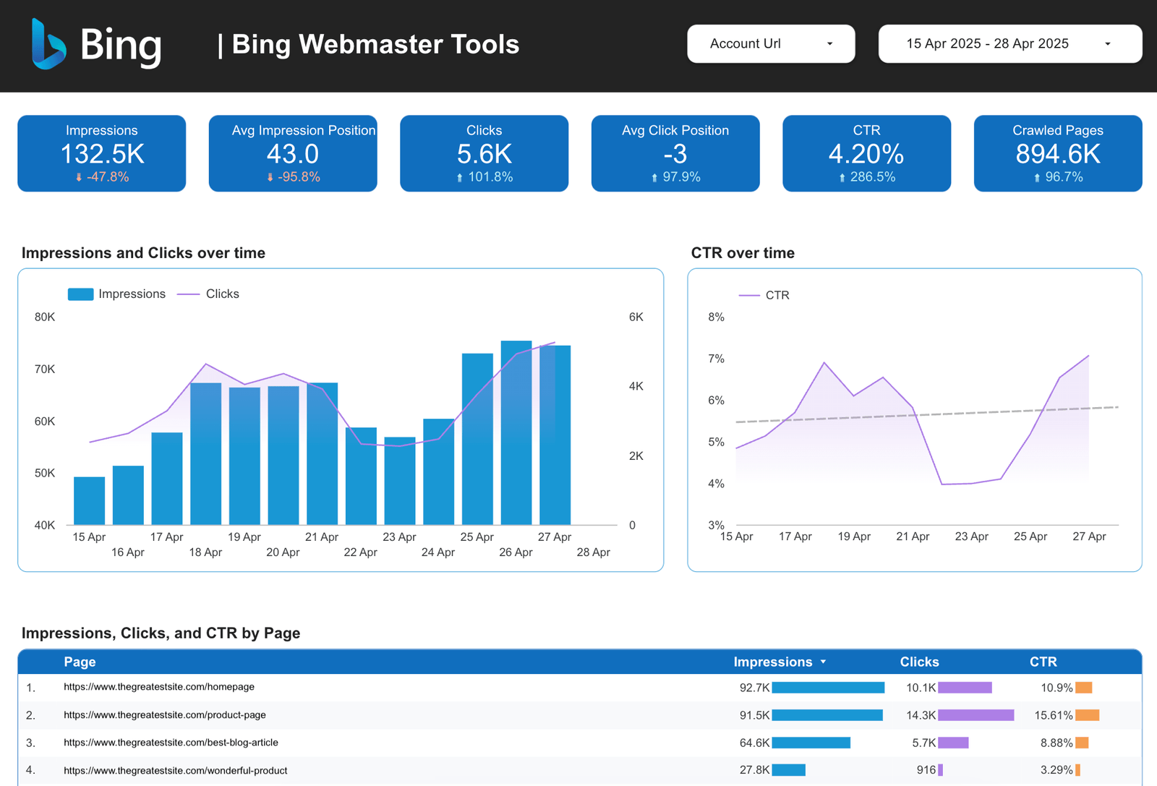Open the homepage URL link

coord(159,687)
